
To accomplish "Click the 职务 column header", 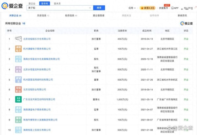I will point(96,31).
